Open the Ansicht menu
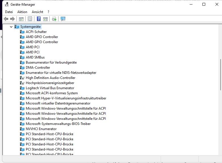 click(x=37, y=12)
